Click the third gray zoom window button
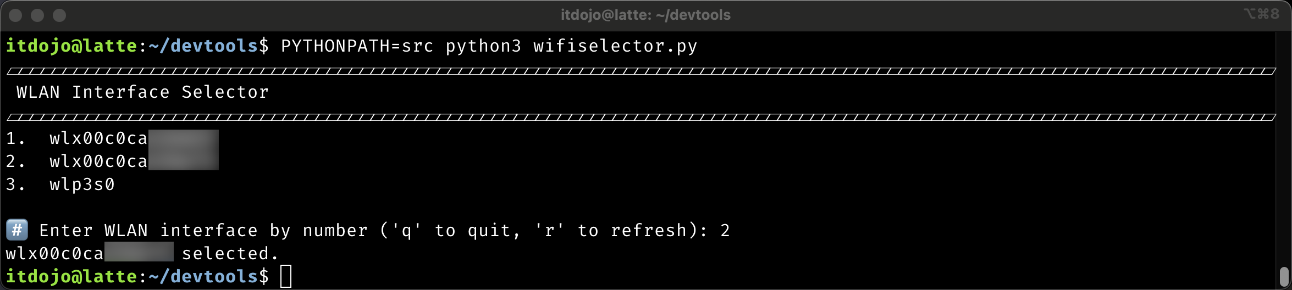The height and width of the screenshot is (290, 1292). [x=59, y=15]
